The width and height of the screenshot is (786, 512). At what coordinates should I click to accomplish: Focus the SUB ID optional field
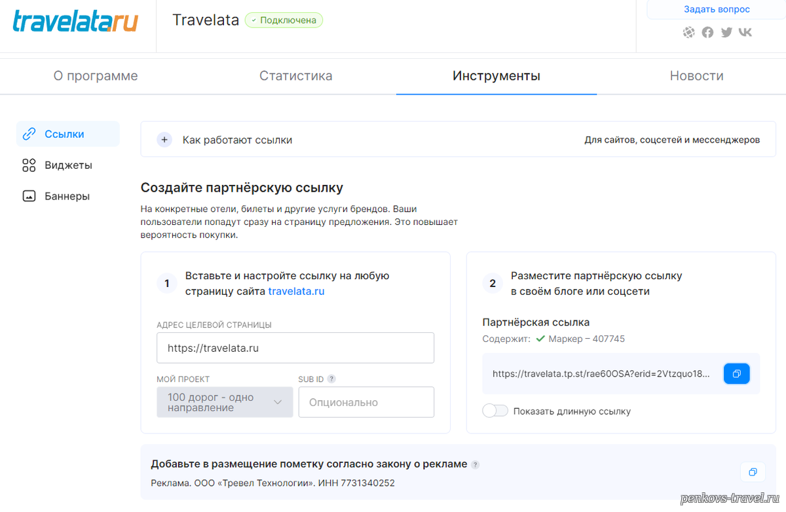click(366, 402)
